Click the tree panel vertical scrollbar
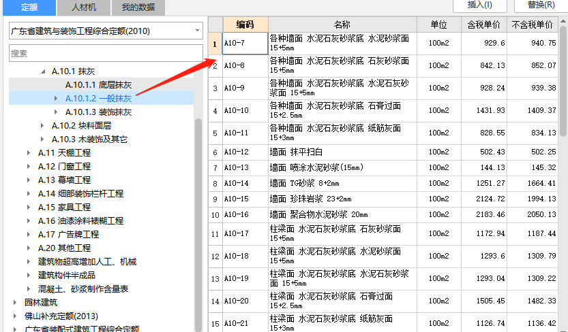 point(198,224)
